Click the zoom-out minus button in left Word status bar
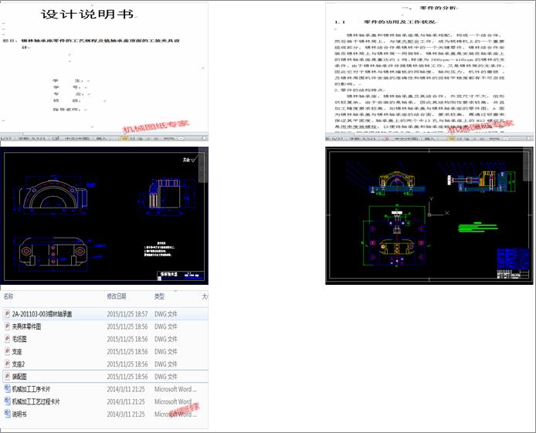This screenshot has width=536, height=433. (x=181, y=138)
